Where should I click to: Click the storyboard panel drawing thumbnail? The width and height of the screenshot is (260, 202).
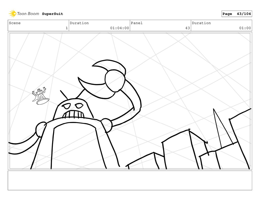pyautogui.click(x=130, y=101)
